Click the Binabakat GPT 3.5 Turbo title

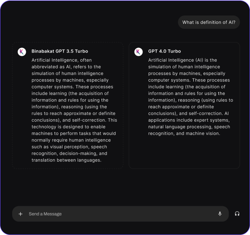click(x=60, y=51)
